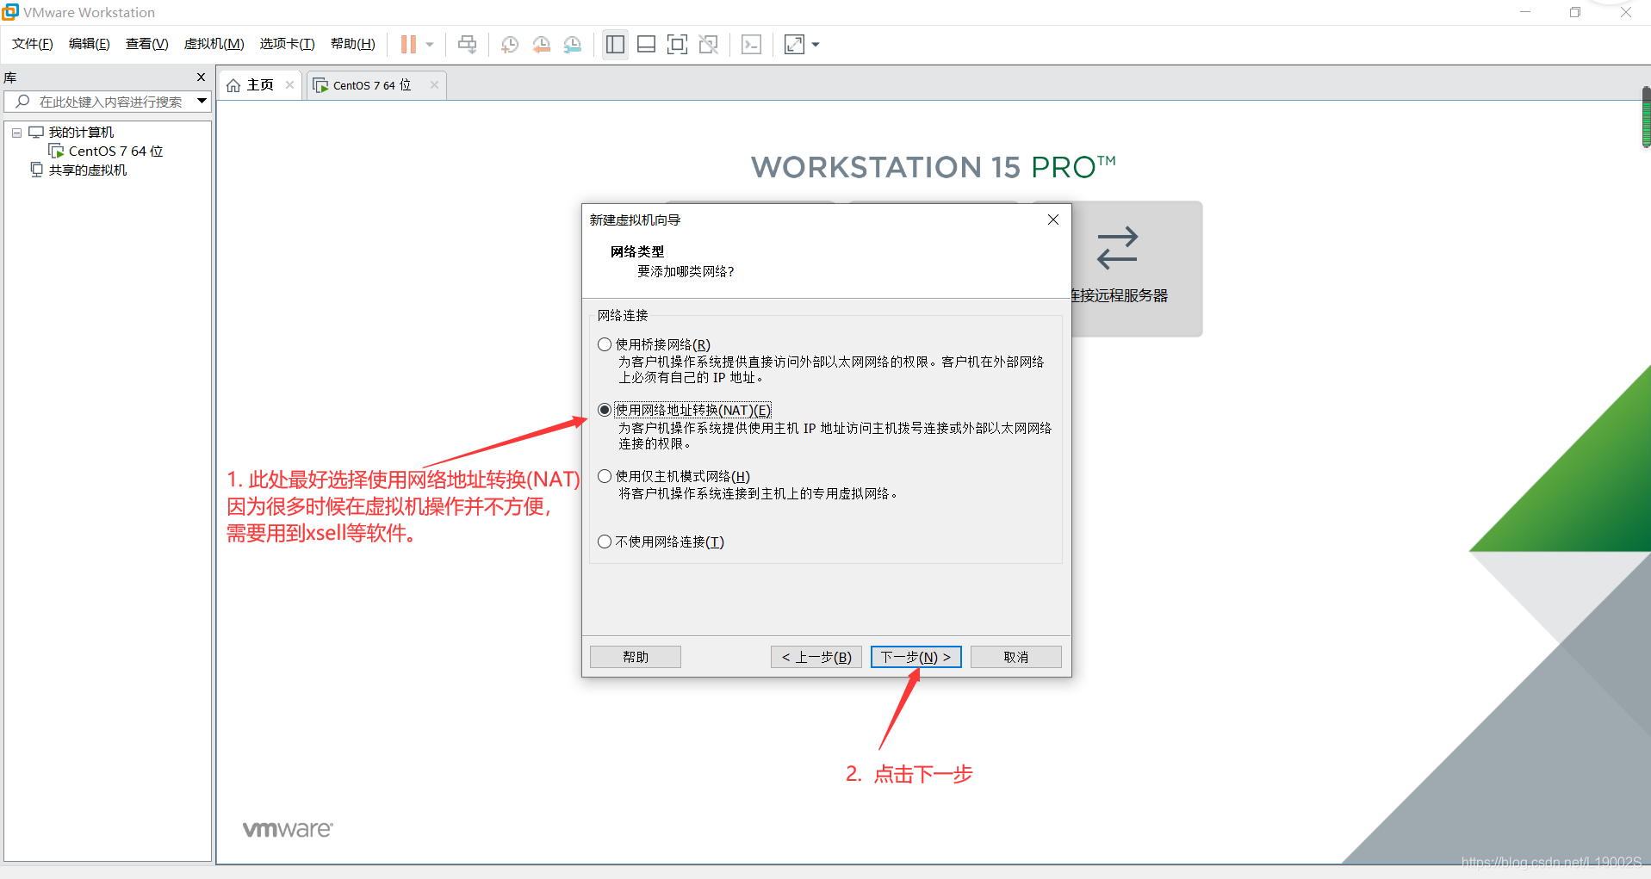
Task: Click the Unity mode toolbar icon
Action: coord(709,44)
